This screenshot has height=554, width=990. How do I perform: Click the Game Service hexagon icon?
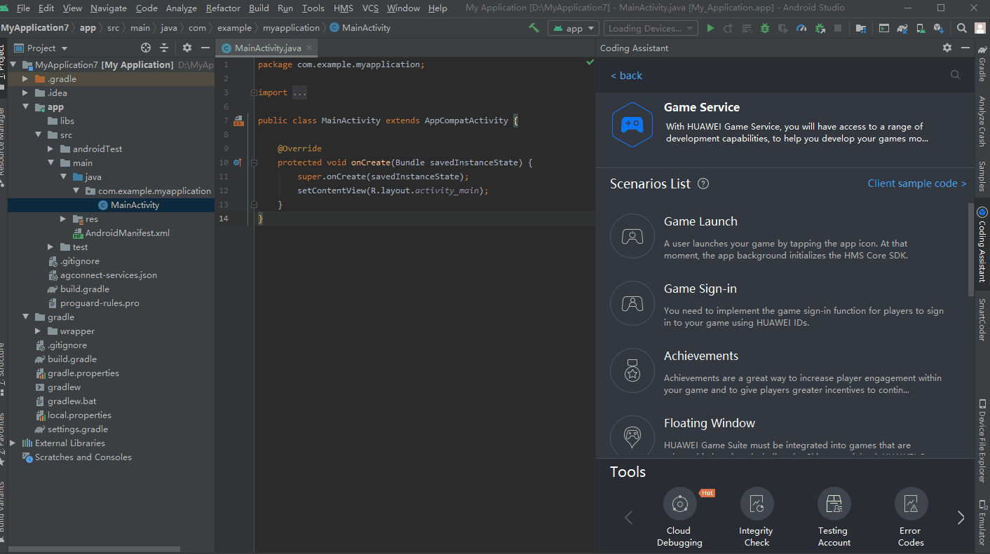click(632, 125)
